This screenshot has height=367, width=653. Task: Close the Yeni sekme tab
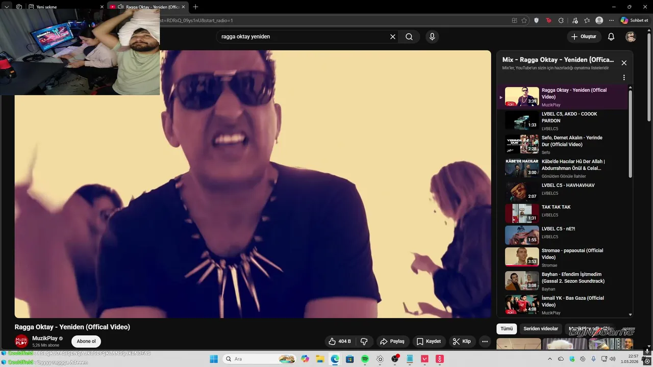click(x=102, y=7)
